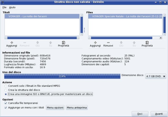Select Crea la struttura del disco option

pos(6,90)
